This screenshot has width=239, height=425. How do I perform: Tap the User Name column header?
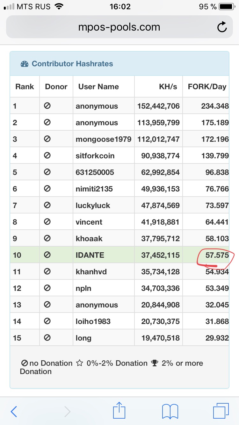click(x=98, y=87)
